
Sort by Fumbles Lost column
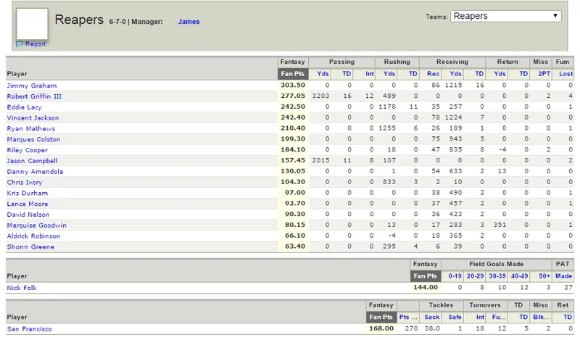[x=566, y=74]
